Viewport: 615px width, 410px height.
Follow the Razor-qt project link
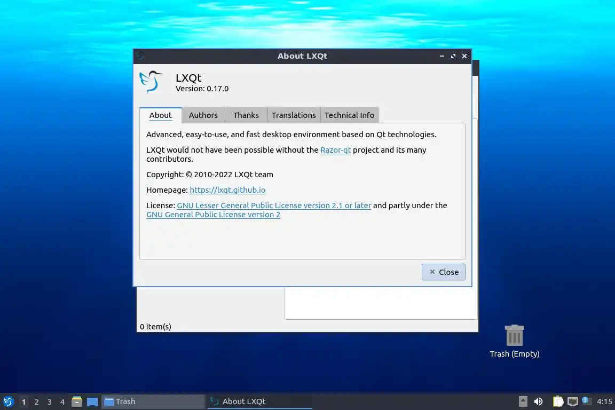coord(335,150)
